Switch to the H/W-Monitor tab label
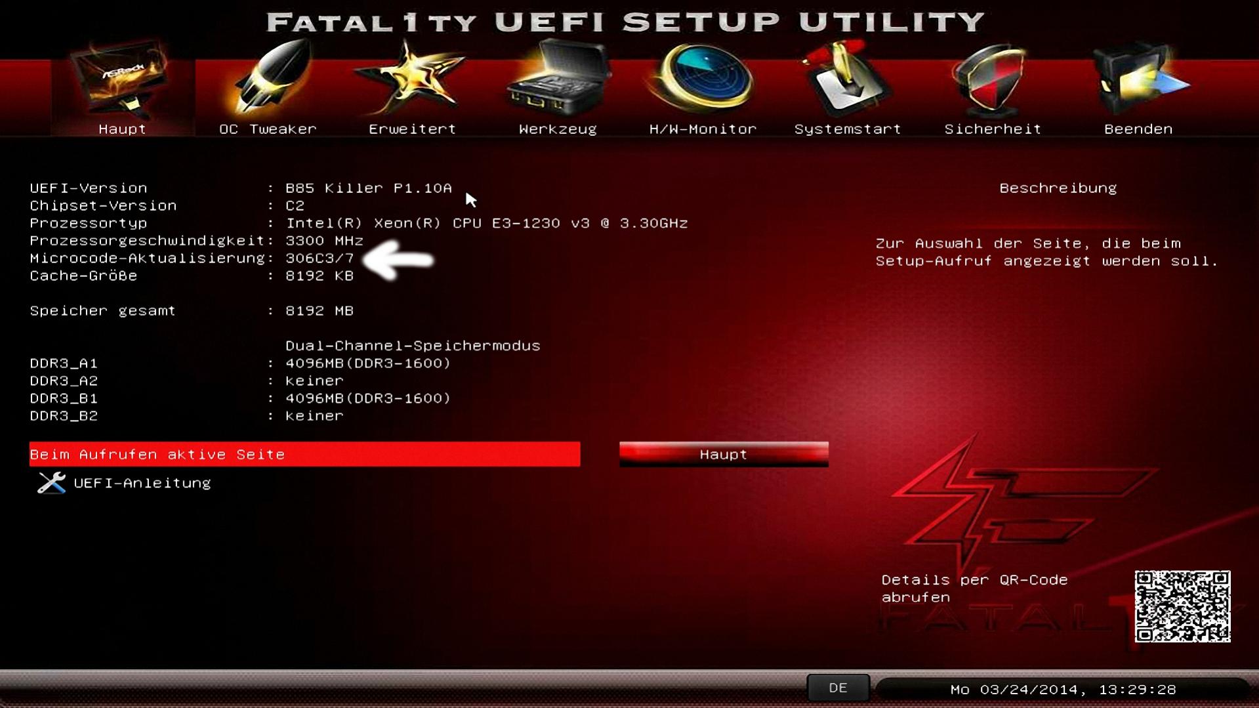This screenshot has height=708, width=1259. [703, 129]
